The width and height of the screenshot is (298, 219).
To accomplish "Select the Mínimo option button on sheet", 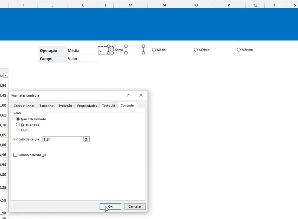I will (x=196, y=50).
